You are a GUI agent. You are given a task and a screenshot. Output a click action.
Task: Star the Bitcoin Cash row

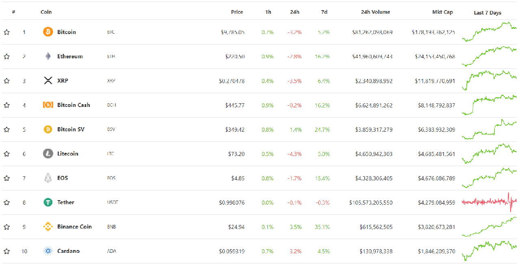click(6, 105)
